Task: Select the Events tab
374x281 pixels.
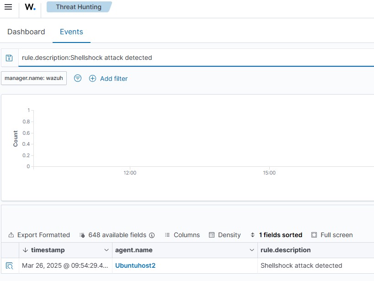Action: click(71, 32)
